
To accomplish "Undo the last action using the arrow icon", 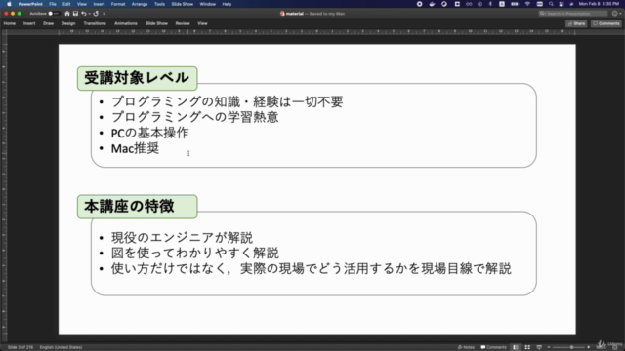I will point(83,14).
